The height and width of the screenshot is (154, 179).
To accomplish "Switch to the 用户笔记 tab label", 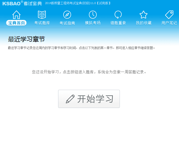I will coord(169,23).
